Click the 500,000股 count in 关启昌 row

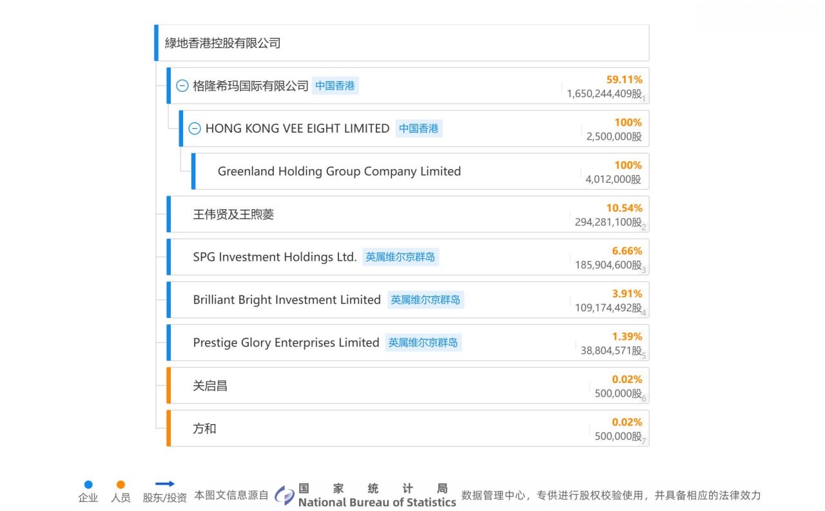point(619,394)
